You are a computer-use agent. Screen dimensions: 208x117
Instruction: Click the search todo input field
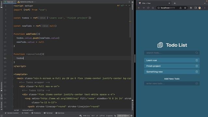click(172, 53)
